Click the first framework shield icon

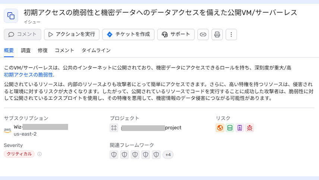(x=114, y=155)
